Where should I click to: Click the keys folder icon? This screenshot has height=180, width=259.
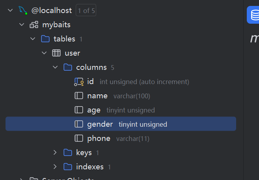(x=68, y=152)
